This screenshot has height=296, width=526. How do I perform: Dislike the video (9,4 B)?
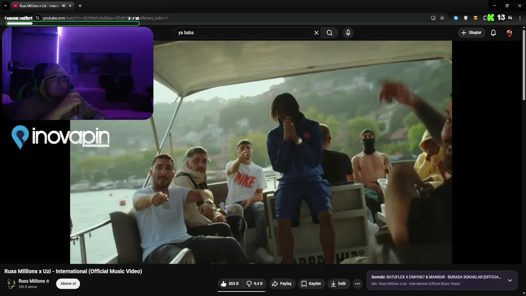(x=255, y=284)
